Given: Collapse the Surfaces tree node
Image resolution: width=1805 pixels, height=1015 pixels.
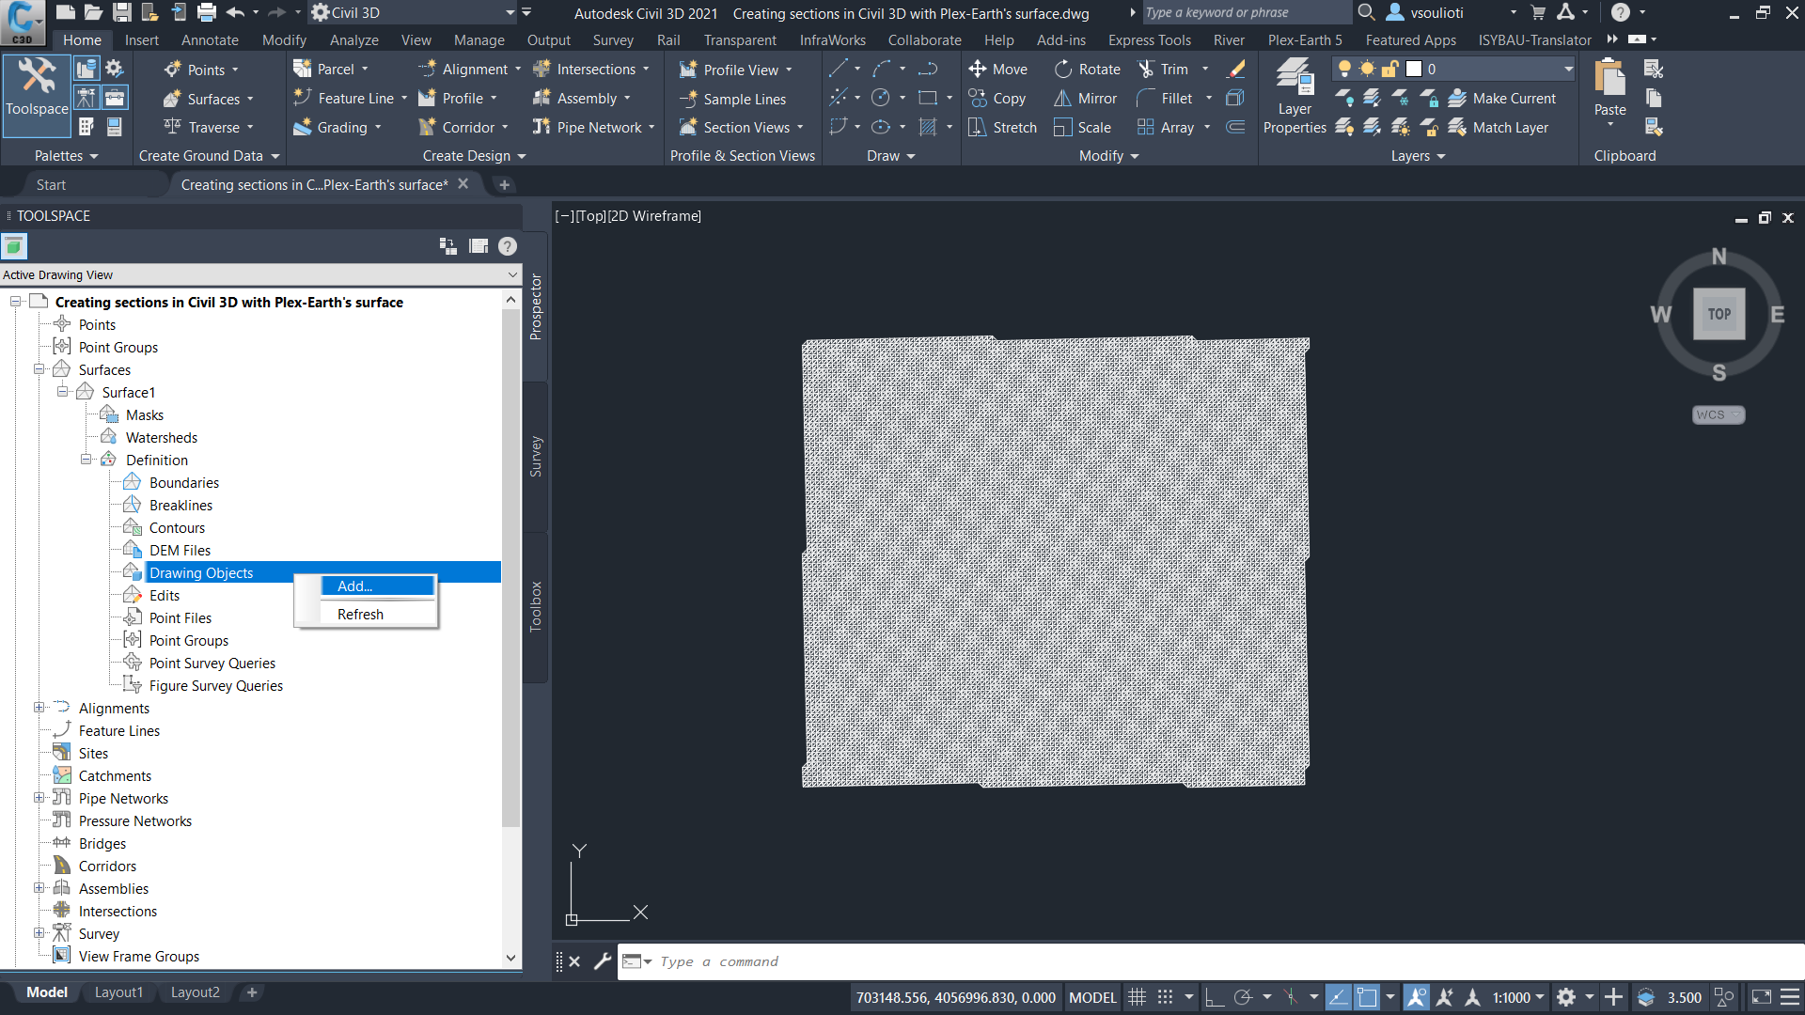Looking at the screenshot, I should [x=39, y=369].
